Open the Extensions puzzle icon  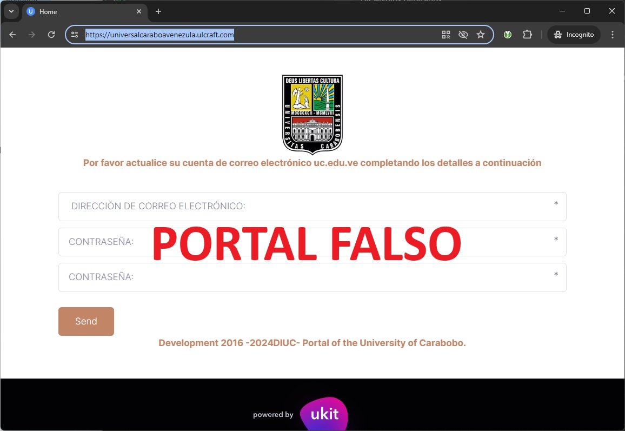coord(527,35)
